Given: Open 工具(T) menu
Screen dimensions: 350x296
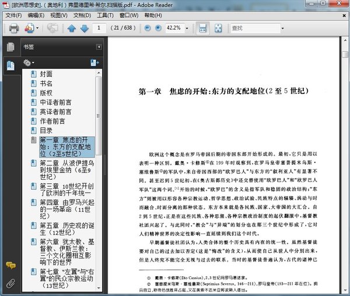Looking at the screenshot, I should (105, 15).
